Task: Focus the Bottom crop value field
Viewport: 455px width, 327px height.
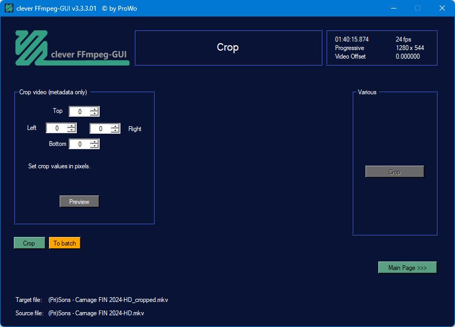Action: (80, 144)
